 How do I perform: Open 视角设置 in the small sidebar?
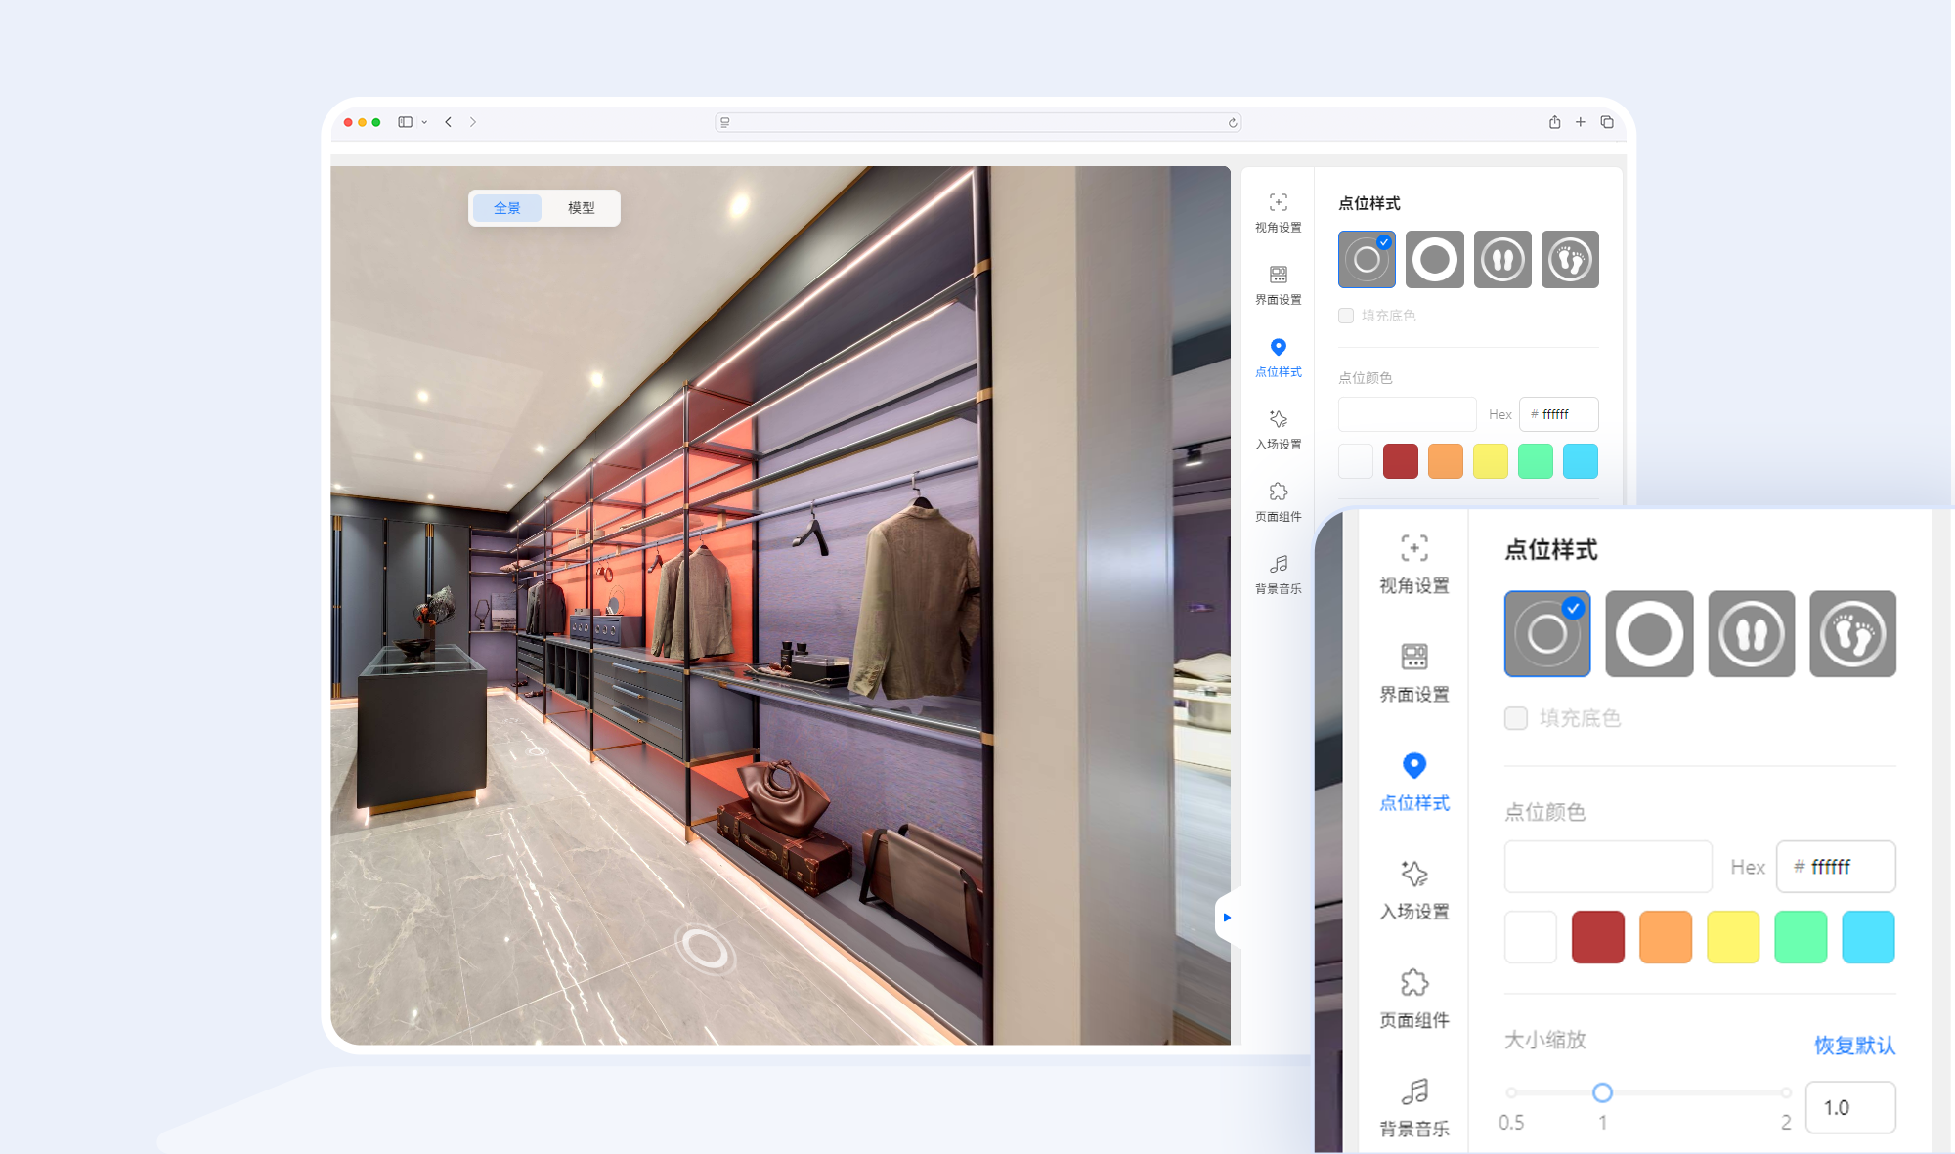[1278, 213]
